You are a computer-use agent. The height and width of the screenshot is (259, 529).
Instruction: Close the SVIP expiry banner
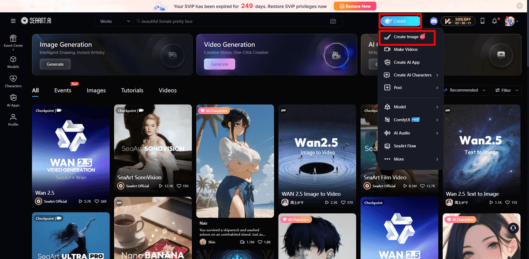click(519, 6)
